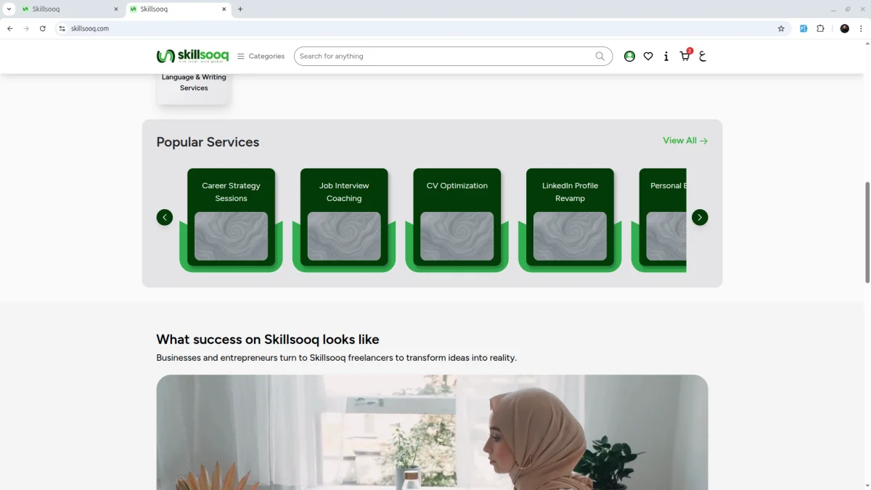Click the Popular Services heading

(x=208, y=142)
